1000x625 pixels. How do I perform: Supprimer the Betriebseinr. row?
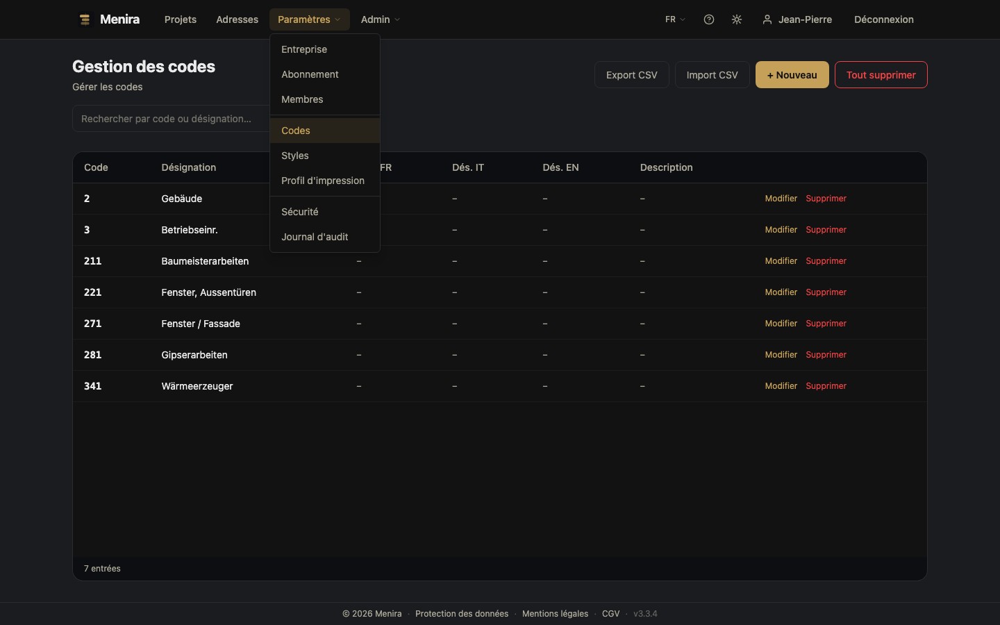pos(826,230)
